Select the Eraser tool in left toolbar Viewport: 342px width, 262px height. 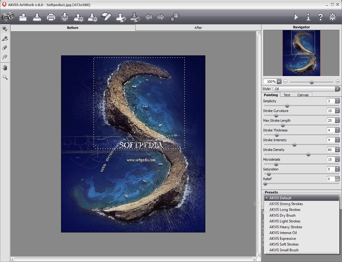(x=5, y=48)
